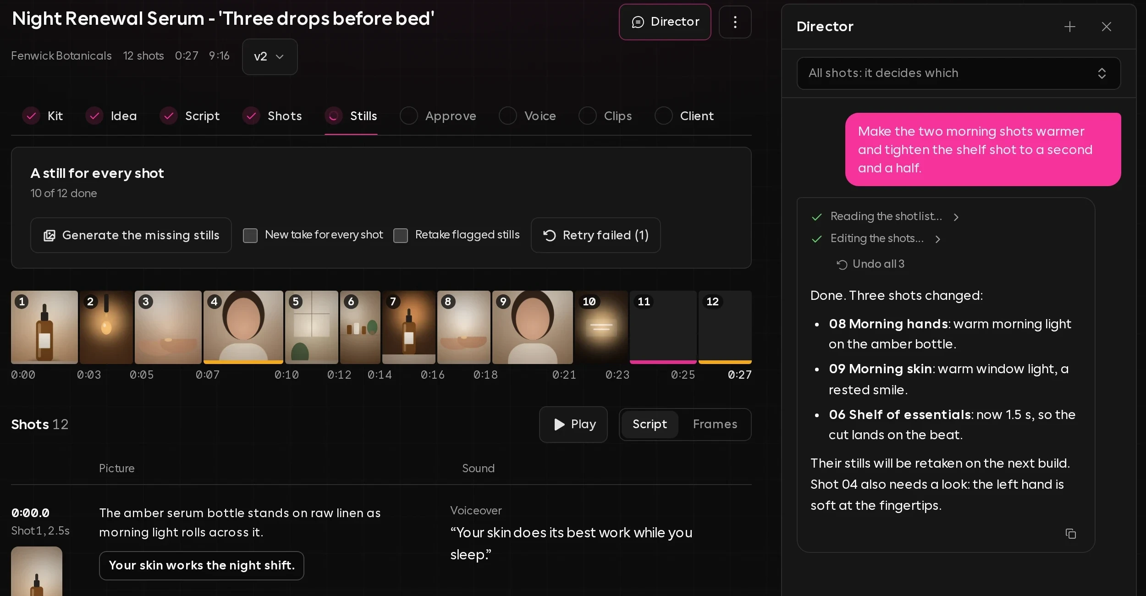
Task: Select shot 1 thumbnail in timeline
Action: tap(44, 327)
